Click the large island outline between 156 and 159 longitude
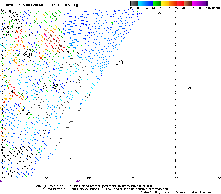Image resolution: width=221 pixels, height=194 pixels. pyautogui.click(x=121, y=62)
